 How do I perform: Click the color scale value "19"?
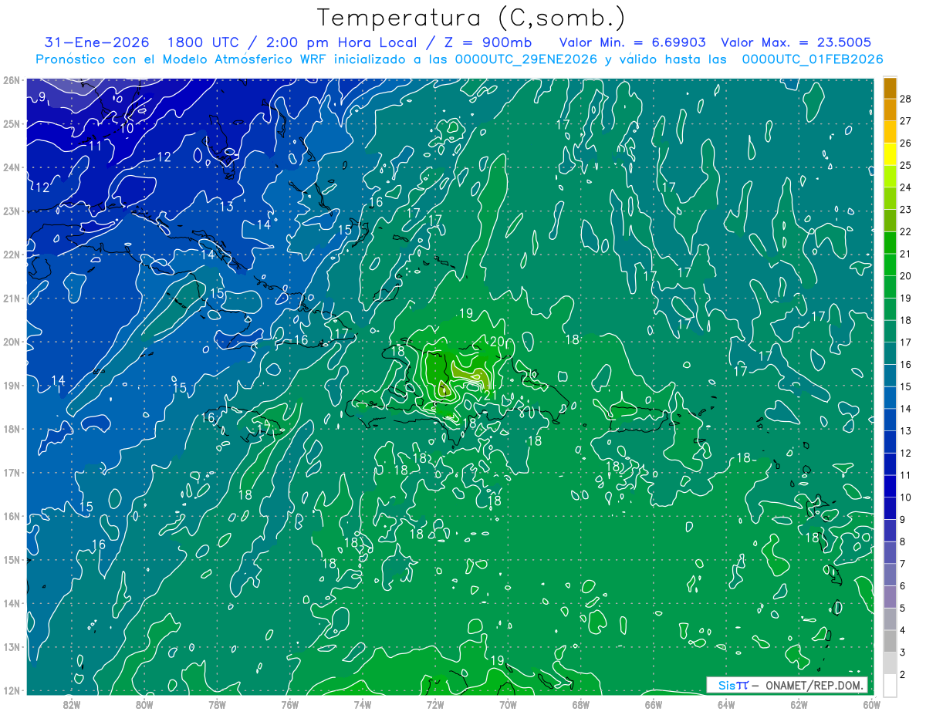(x=906, y=298)
